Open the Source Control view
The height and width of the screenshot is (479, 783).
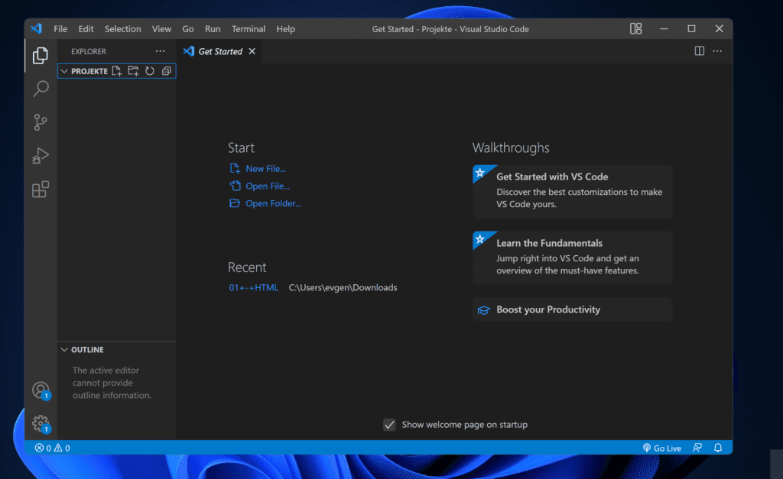click(41, 122)
